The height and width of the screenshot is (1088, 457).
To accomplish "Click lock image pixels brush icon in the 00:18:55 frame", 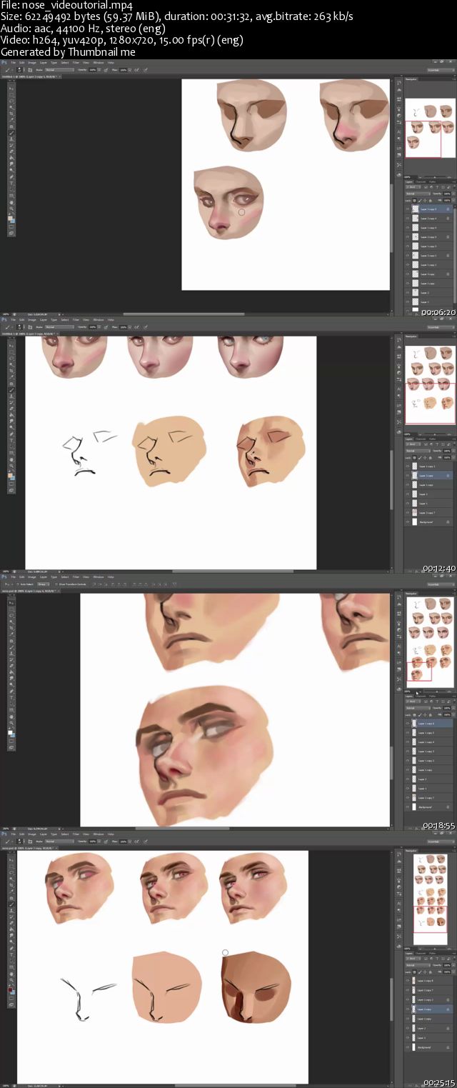I will tap(420, 715).
